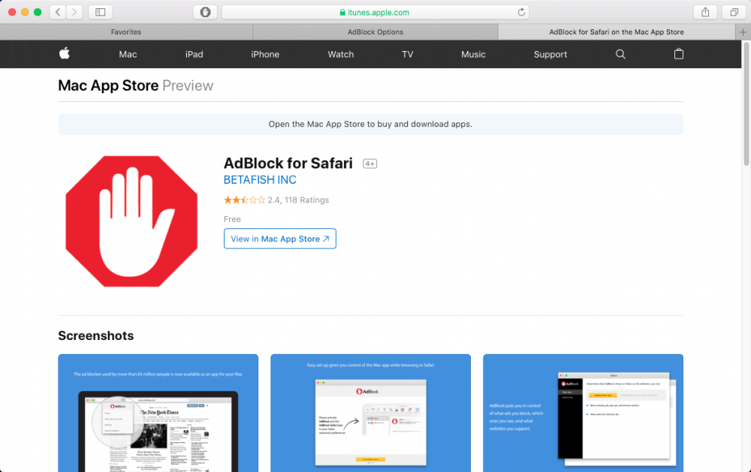
Task: Show all open tabs in Safari
Action: 732,11
